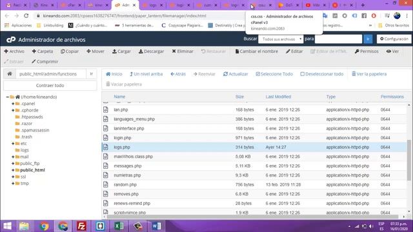Collapse the /home/kineando root node
Image resolution: width=413 pixels, height=232 pixels.
(7, 97)
